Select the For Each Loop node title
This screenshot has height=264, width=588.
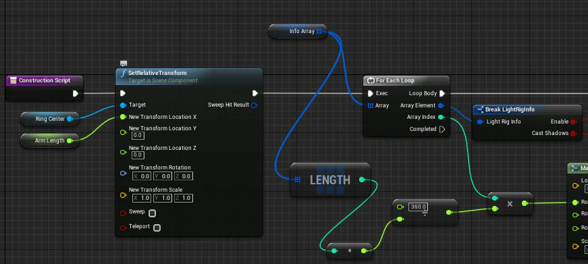(395, 80)
